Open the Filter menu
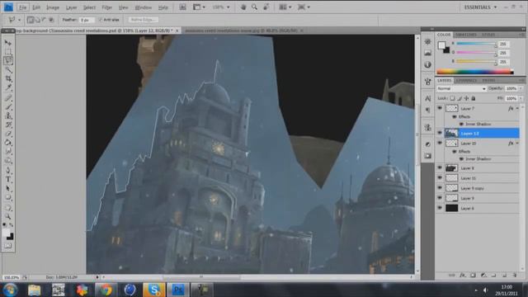The height and width of the screenshot is (297, 528). 106,7
